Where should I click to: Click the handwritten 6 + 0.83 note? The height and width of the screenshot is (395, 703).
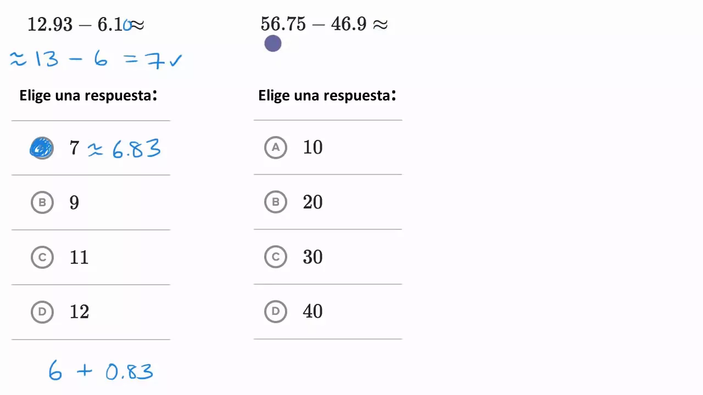(101, 371)
